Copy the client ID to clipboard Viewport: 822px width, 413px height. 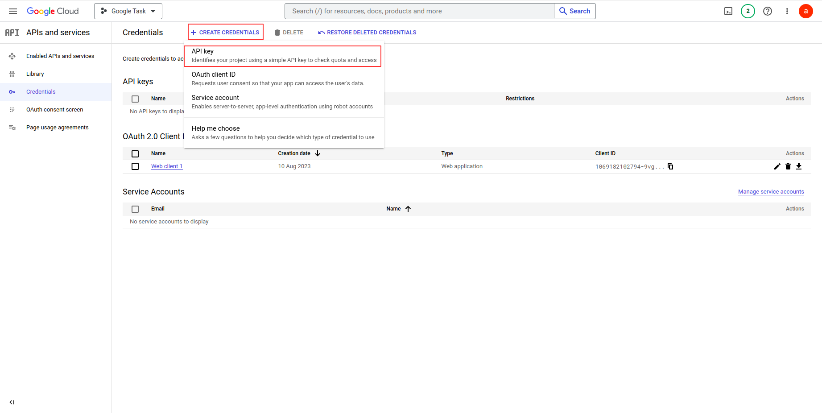[x=670, y=166]
